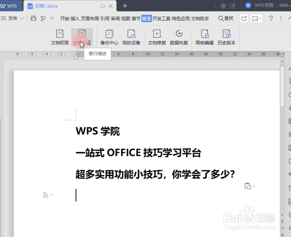
Task: Click the line 一站式 OFFICE 技巧学习平台
Action: point(138,153)
